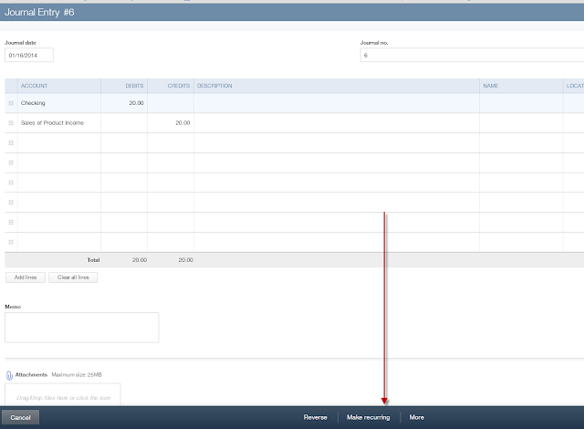Click the name cell of the Checking row
The width and height of the screenshot is (584, 429).
(521, 103)
